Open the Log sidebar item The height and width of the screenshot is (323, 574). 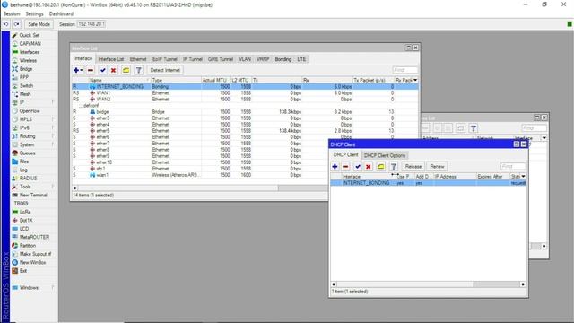pos(23,170)
